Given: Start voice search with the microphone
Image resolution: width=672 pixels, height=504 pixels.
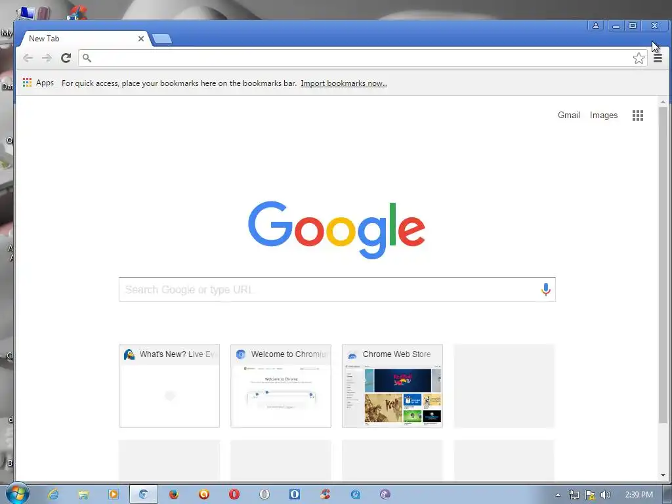Looking at the screenshot, I should tap(545, 289).
